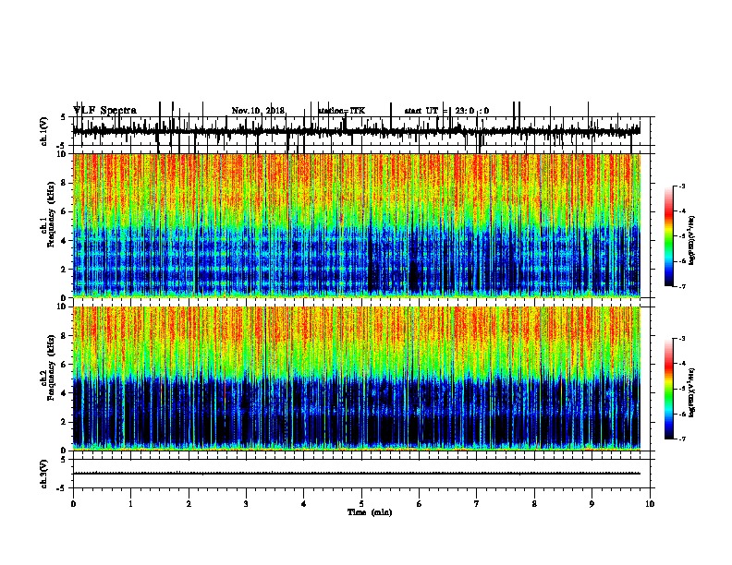Click the time axis tick label "8"
This screenshot has height=565, width=732.
[534, 504]
